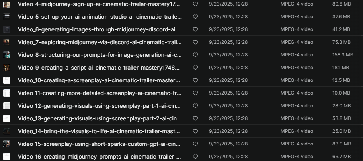Toggle heart for Video_11 detailed screenplay

pos(195,93)
